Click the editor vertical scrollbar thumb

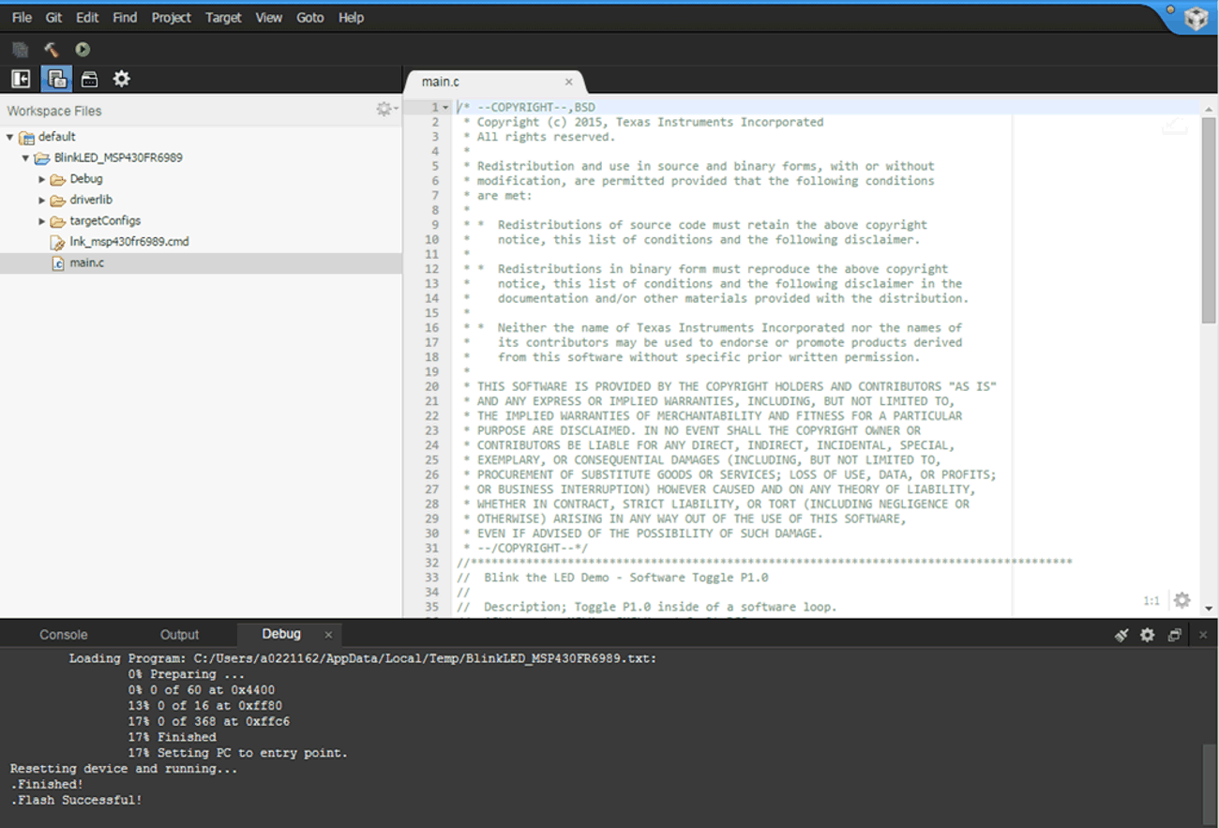coord(1208,220)
